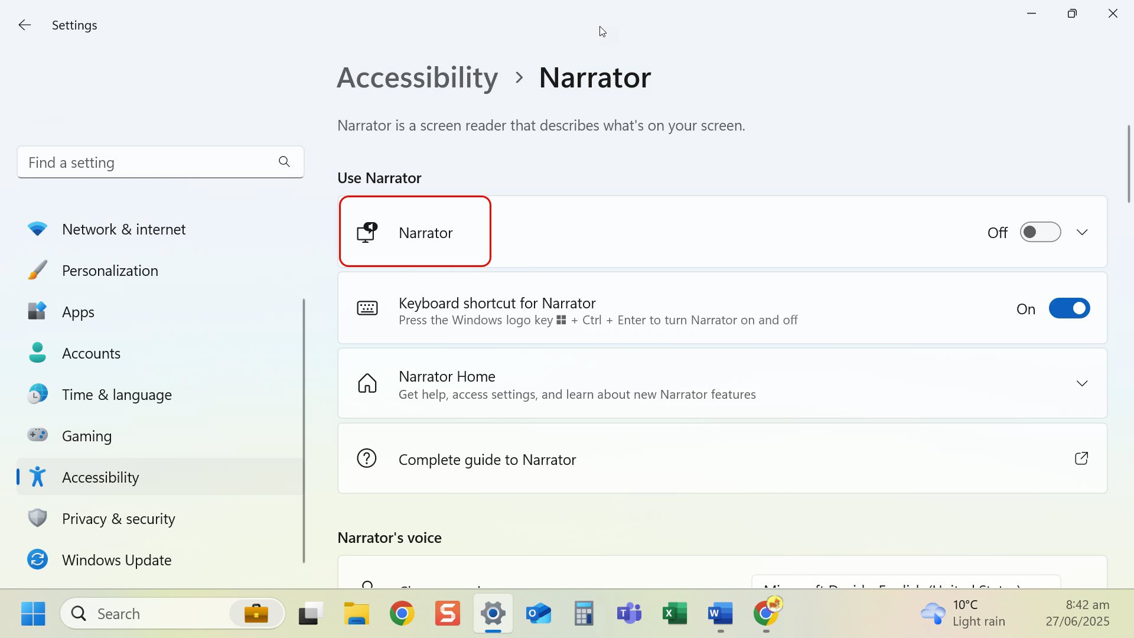Click the taskbar Search box
This screenshot has height=638, width=1134.
tap(172, 614)
